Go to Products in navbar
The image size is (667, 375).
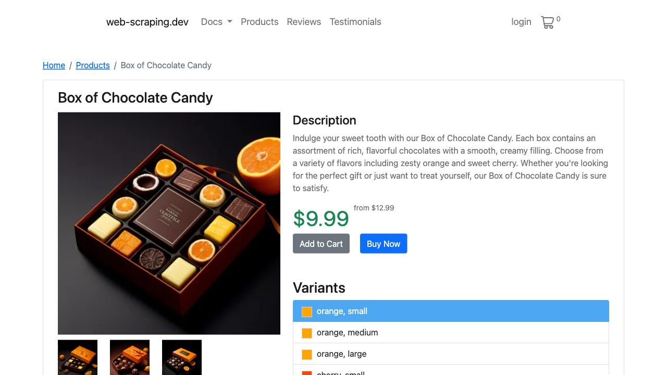click(x=260, y=22)
